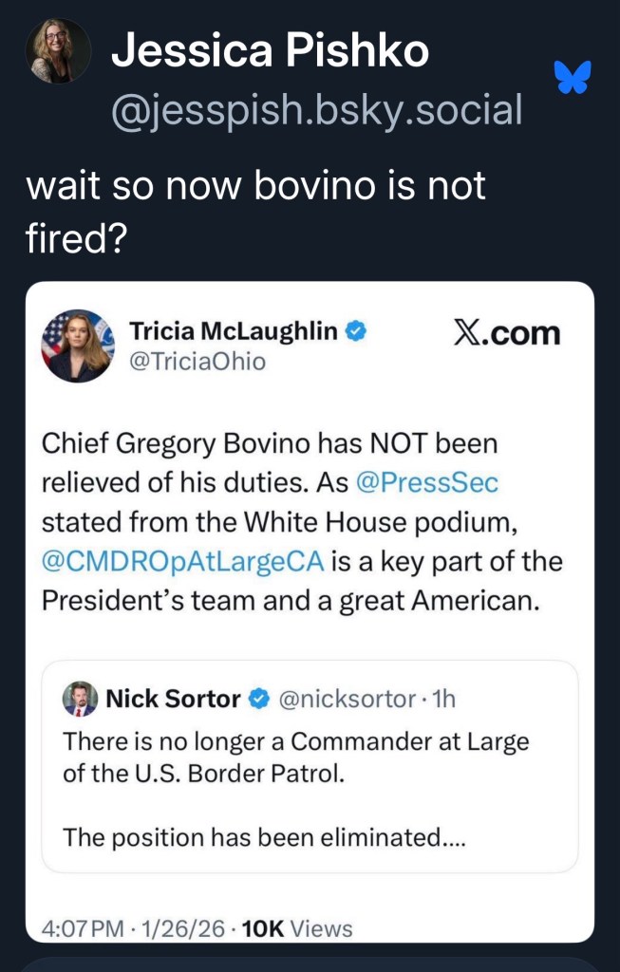Click Nick Sortor's small avatar
The width and height of the screenshot is (620, 972).
click(x=80, y=700)
